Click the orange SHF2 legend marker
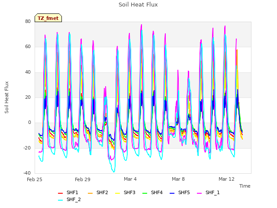Image resolution: width=277 pixels, height=208 pixels. (x=90, y=193)
